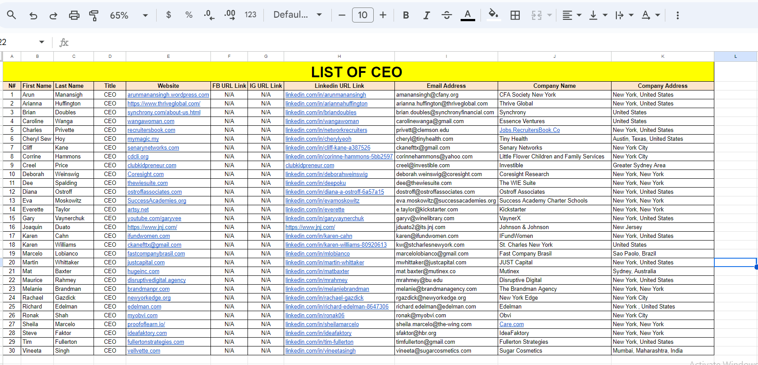Select cell amanansingh@cfany.org

(446, 95)
